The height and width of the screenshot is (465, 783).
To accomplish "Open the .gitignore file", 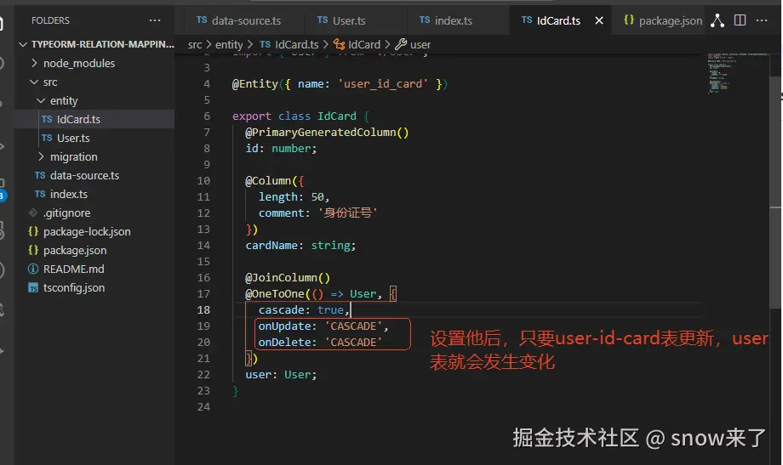I will pyautogui.click(x=94, y=213).
